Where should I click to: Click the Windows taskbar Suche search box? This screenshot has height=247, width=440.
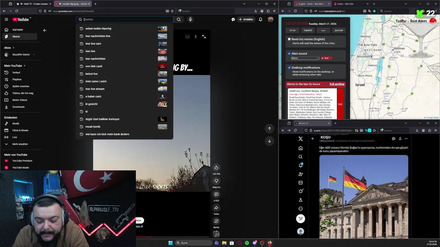tap(194, 243)
